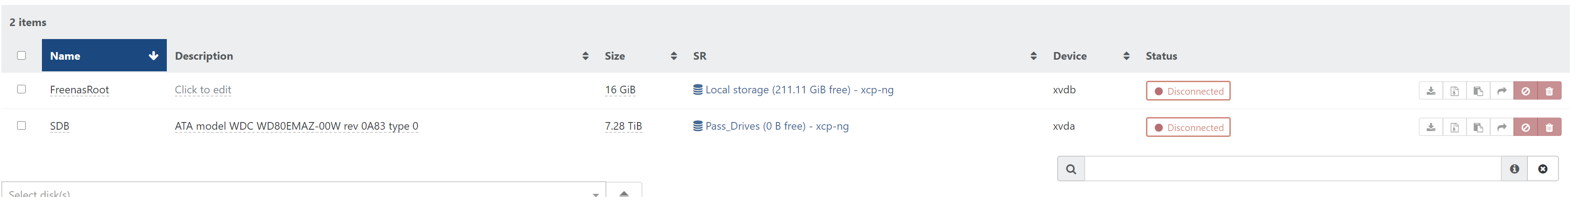Click the Disconnected status button for FreenasRoot

(1187, 91)
